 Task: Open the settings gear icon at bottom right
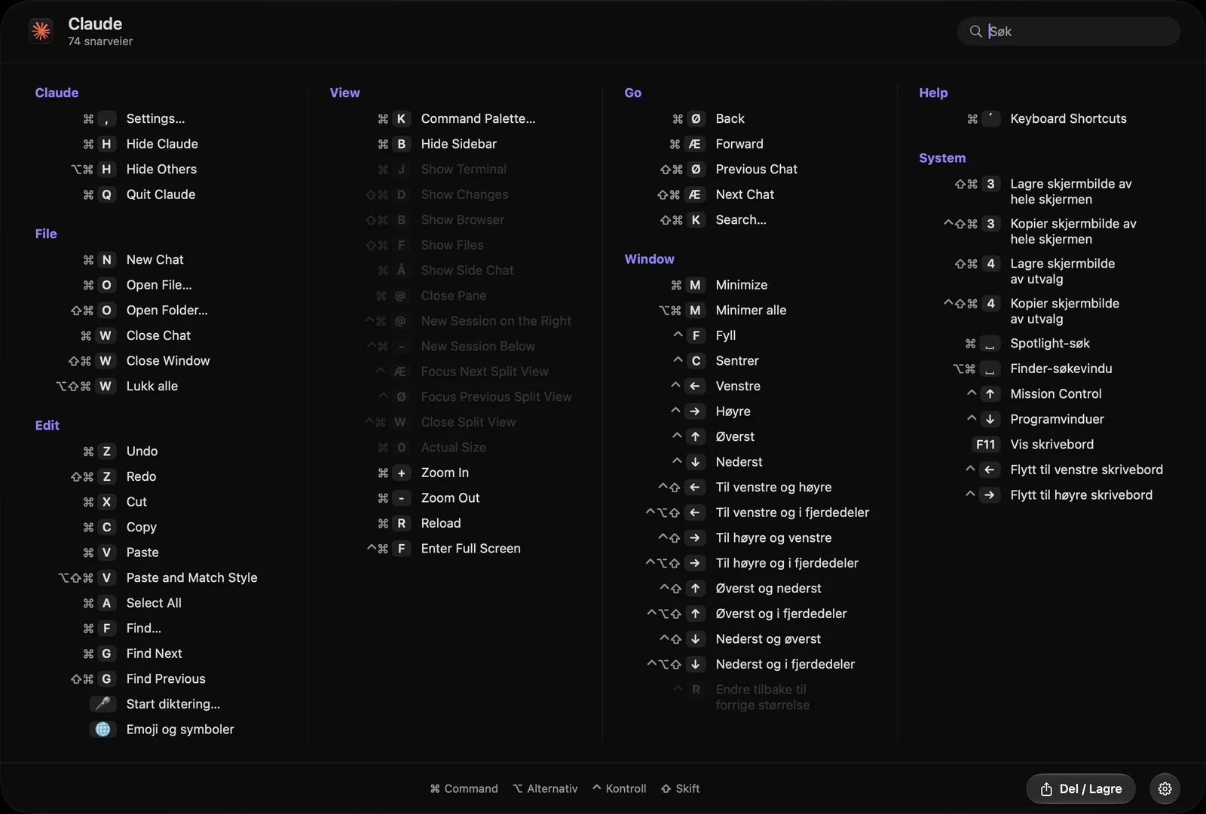(1165, 788)
